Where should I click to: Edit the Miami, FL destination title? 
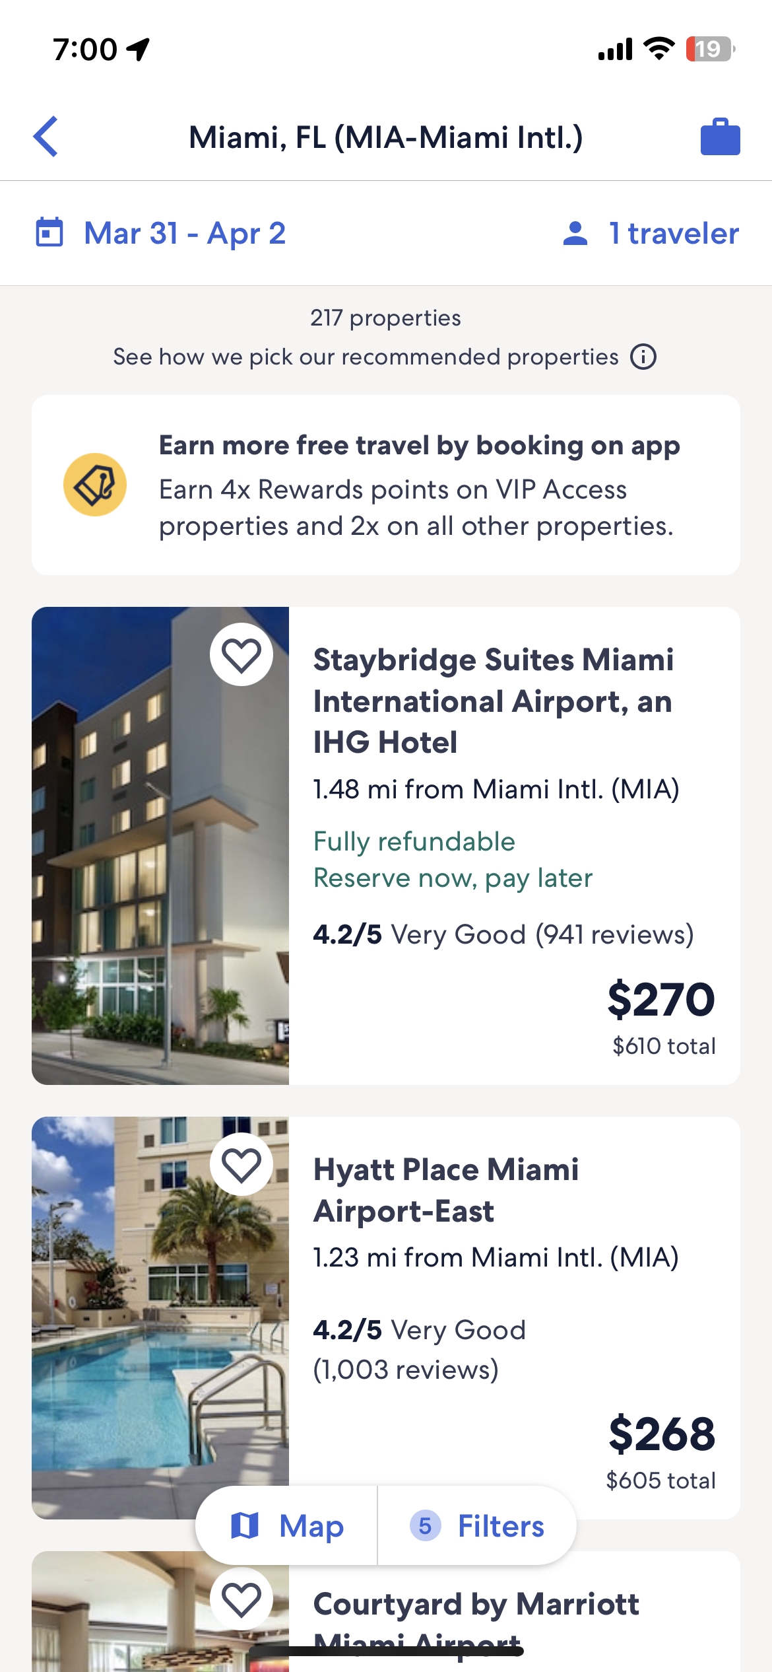pyautogui.click(x=386, y=137)
